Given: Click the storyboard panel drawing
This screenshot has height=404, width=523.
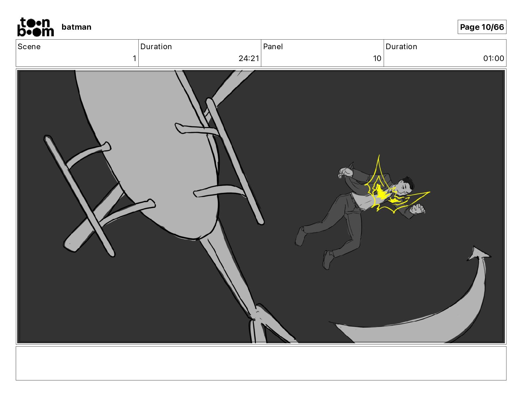Looking at the screenshot, I should (x=261, y=207).
